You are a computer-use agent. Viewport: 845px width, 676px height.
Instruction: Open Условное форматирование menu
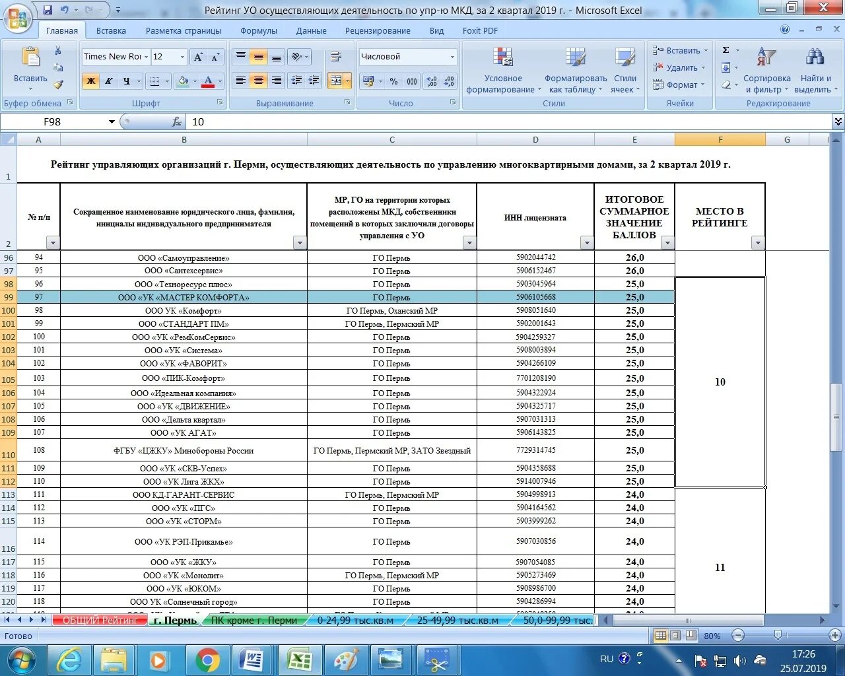pos(503,70)
